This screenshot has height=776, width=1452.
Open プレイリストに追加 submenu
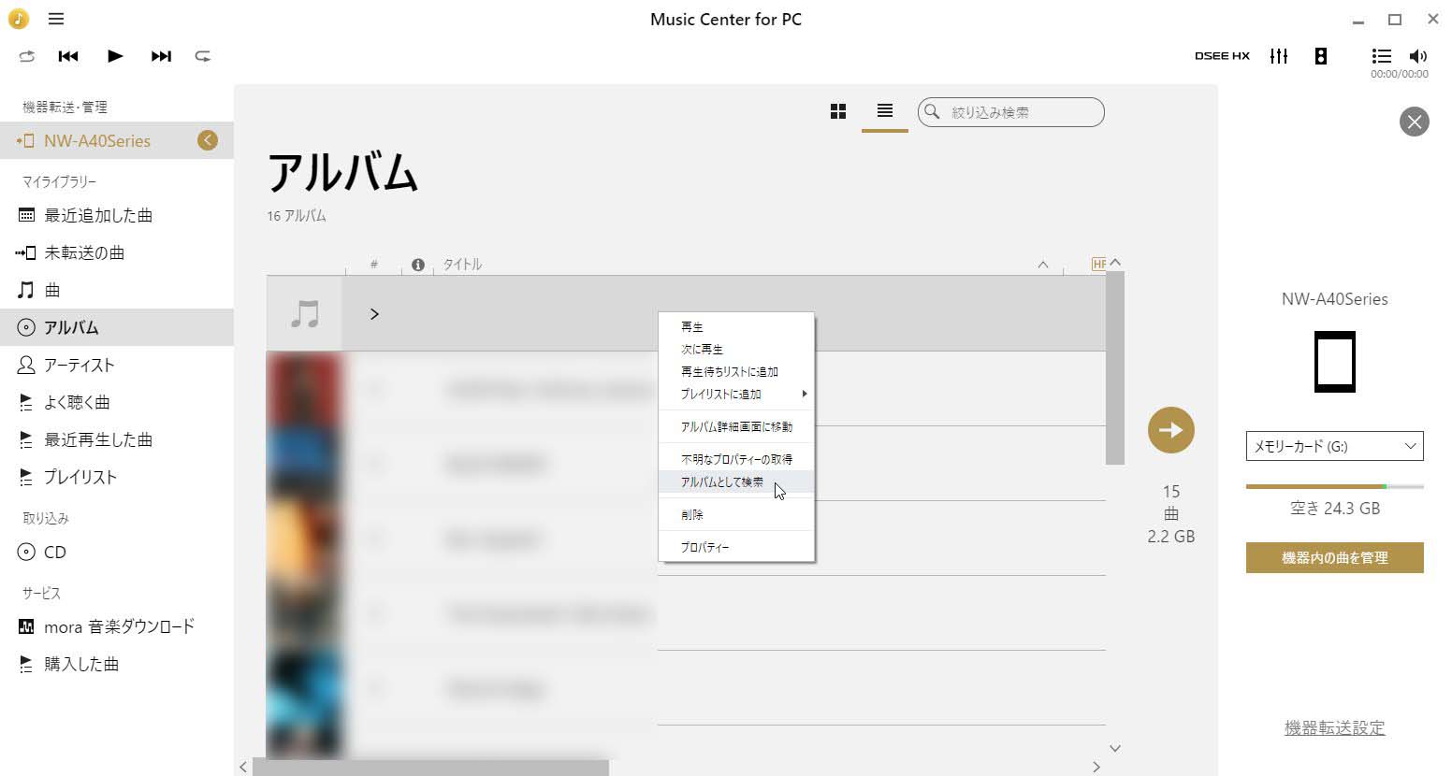tap(736, 394)
